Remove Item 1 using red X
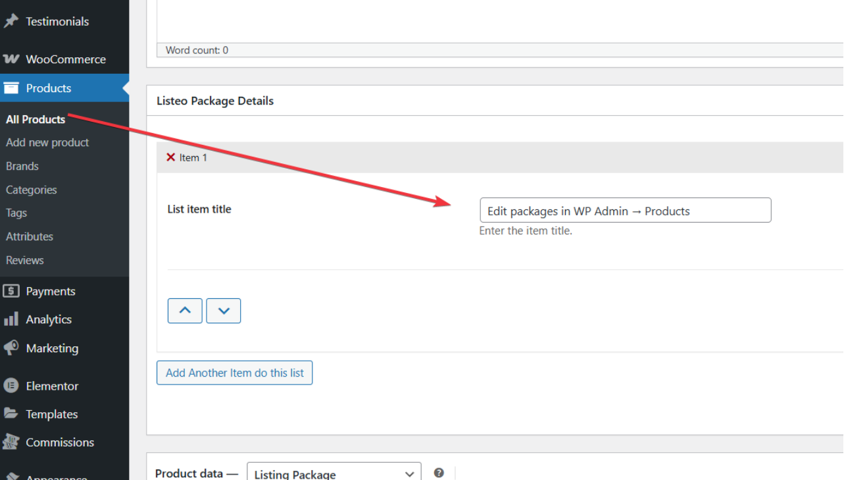Viewport: 846px width, 480px height. click(x=171, y=157)
